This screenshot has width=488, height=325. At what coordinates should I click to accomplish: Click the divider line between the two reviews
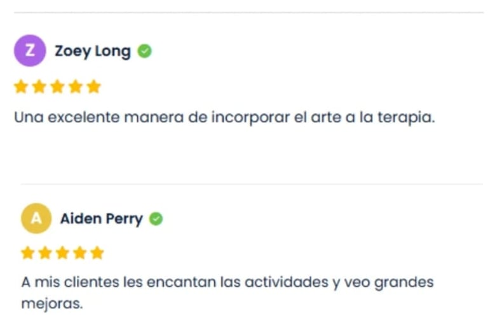(x=252, y=184)
